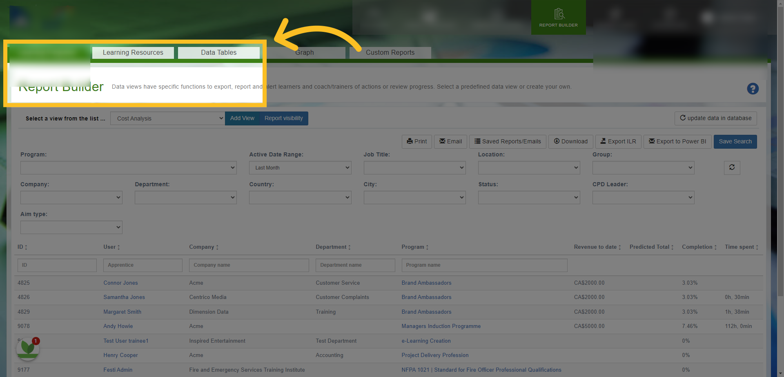The width and height of the screenshot is (784, 377).
Task: Open the Status filter dropdown
Action: (529, 197)
